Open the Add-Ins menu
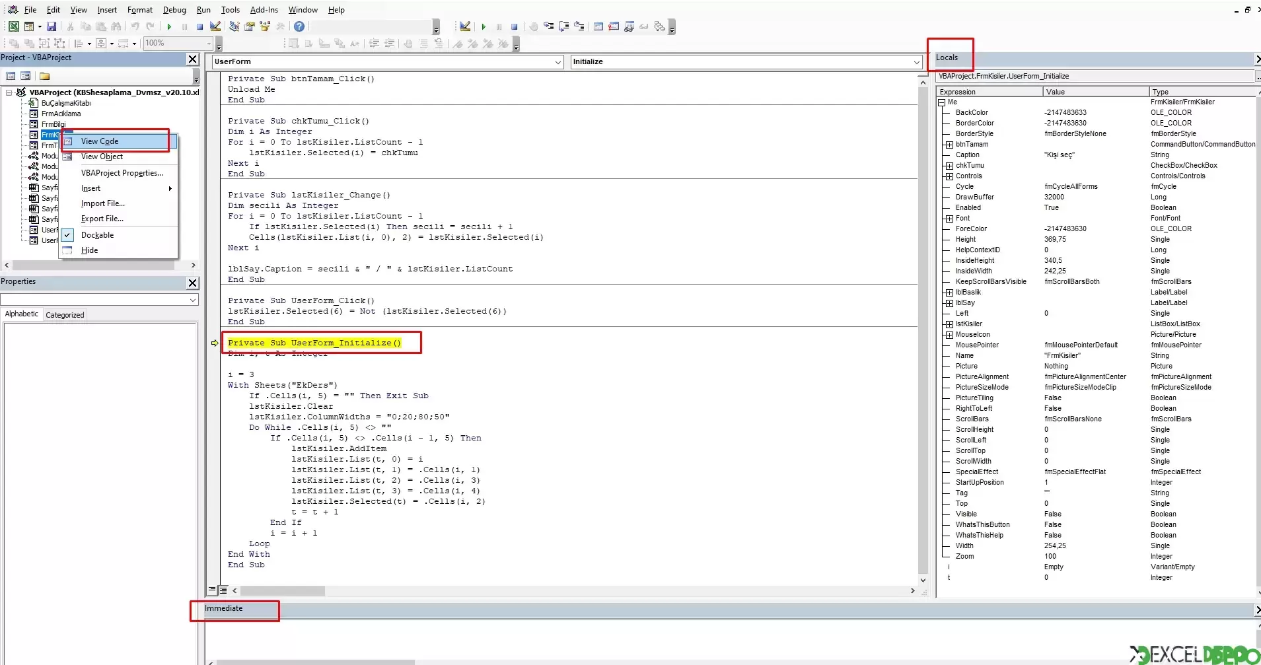Screen dimensions: 1261x665 (264, 10)
